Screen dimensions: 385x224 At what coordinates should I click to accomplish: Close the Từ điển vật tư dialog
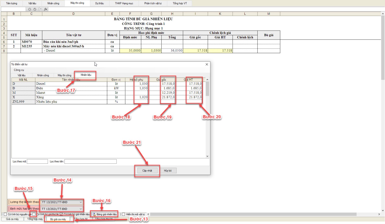(207, 64)
